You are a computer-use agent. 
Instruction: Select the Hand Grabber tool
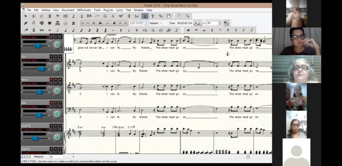click(179, 16)
